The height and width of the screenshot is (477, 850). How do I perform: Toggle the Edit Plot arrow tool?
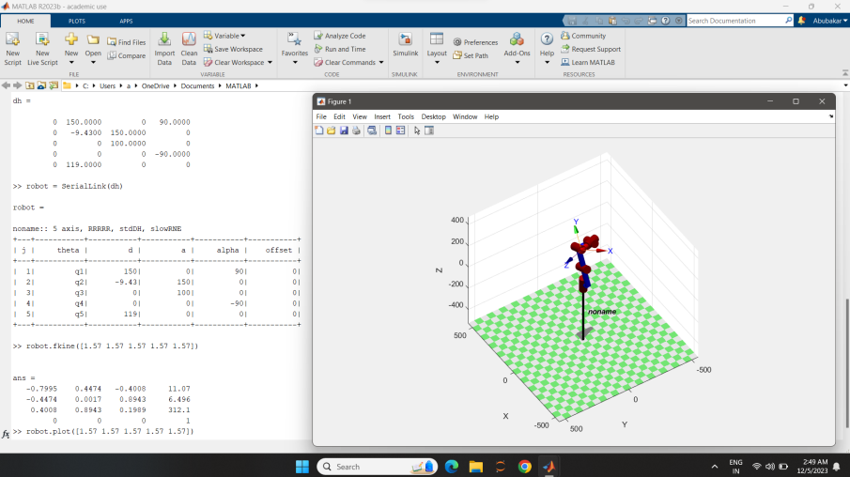pos(417,131)
